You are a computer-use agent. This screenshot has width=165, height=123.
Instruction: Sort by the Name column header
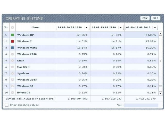point(36,27)
